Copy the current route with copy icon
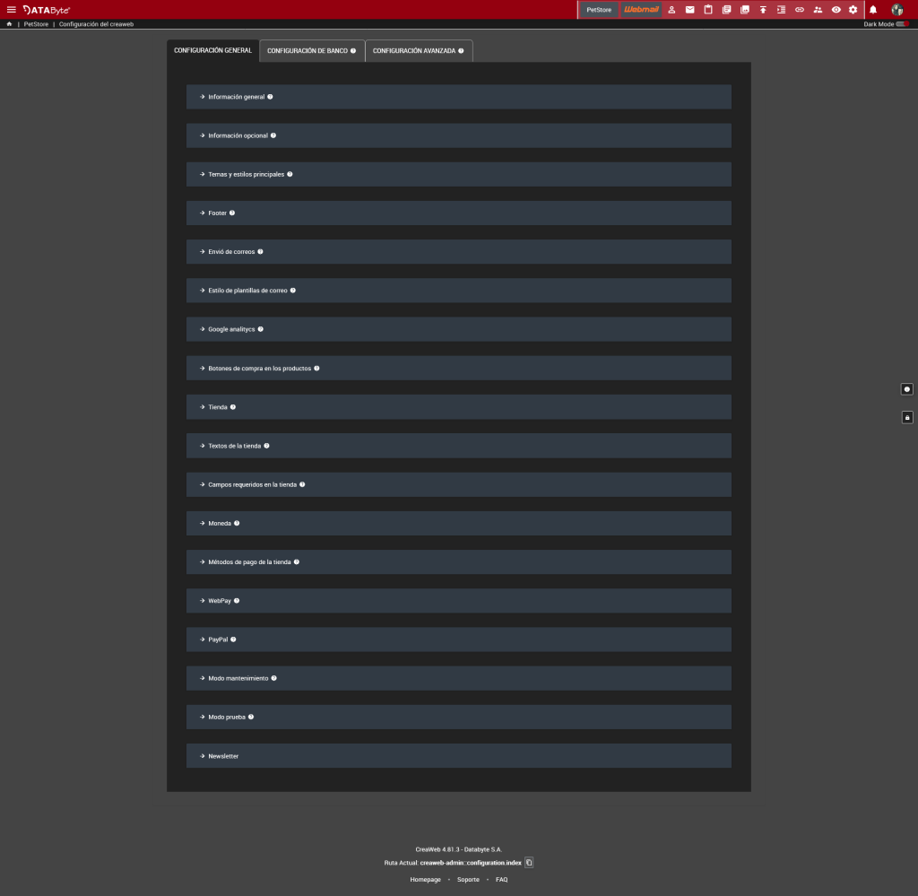 pos(529,863)
